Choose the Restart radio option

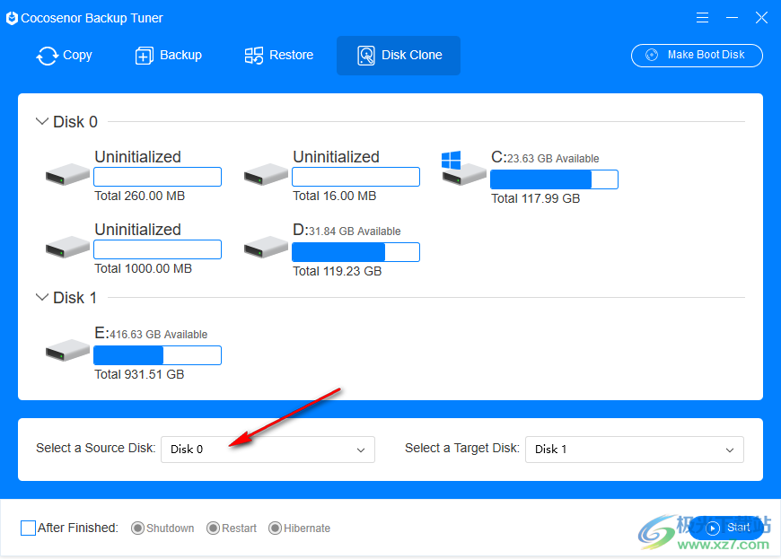[213, 528]
